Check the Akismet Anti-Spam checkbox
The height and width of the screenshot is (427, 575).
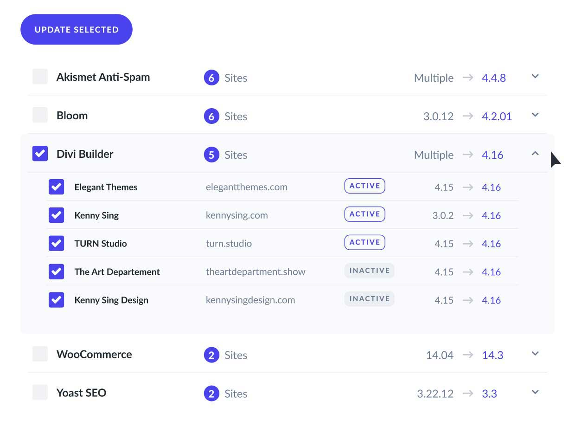[x=40, y=77]
